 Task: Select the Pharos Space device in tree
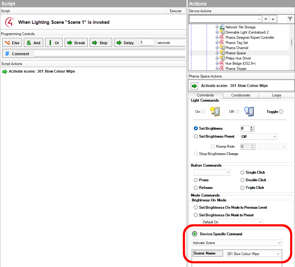click(235, 53)
